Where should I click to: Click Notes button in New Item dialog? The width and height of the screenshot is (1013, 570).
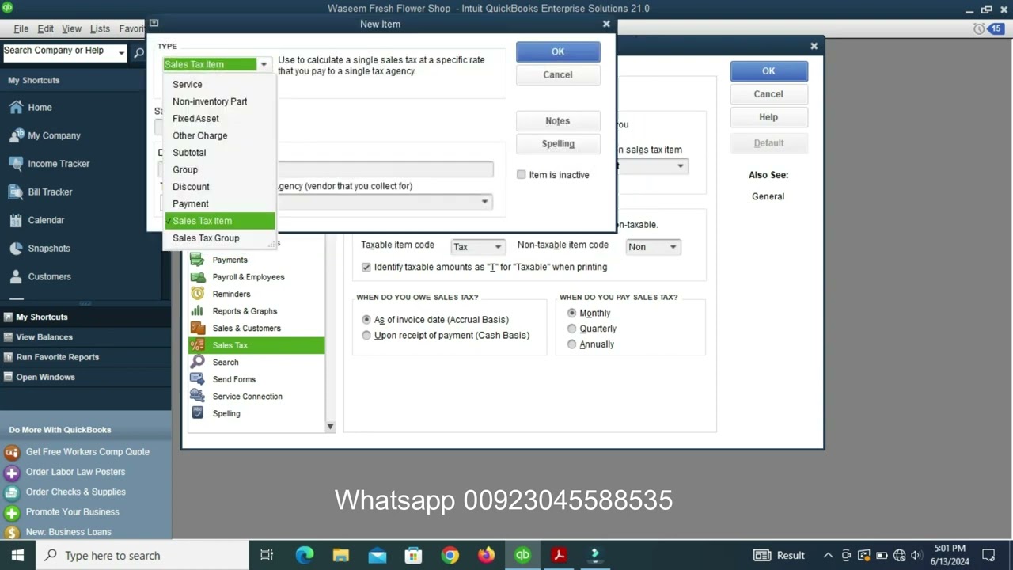click(x=558, y=121)
